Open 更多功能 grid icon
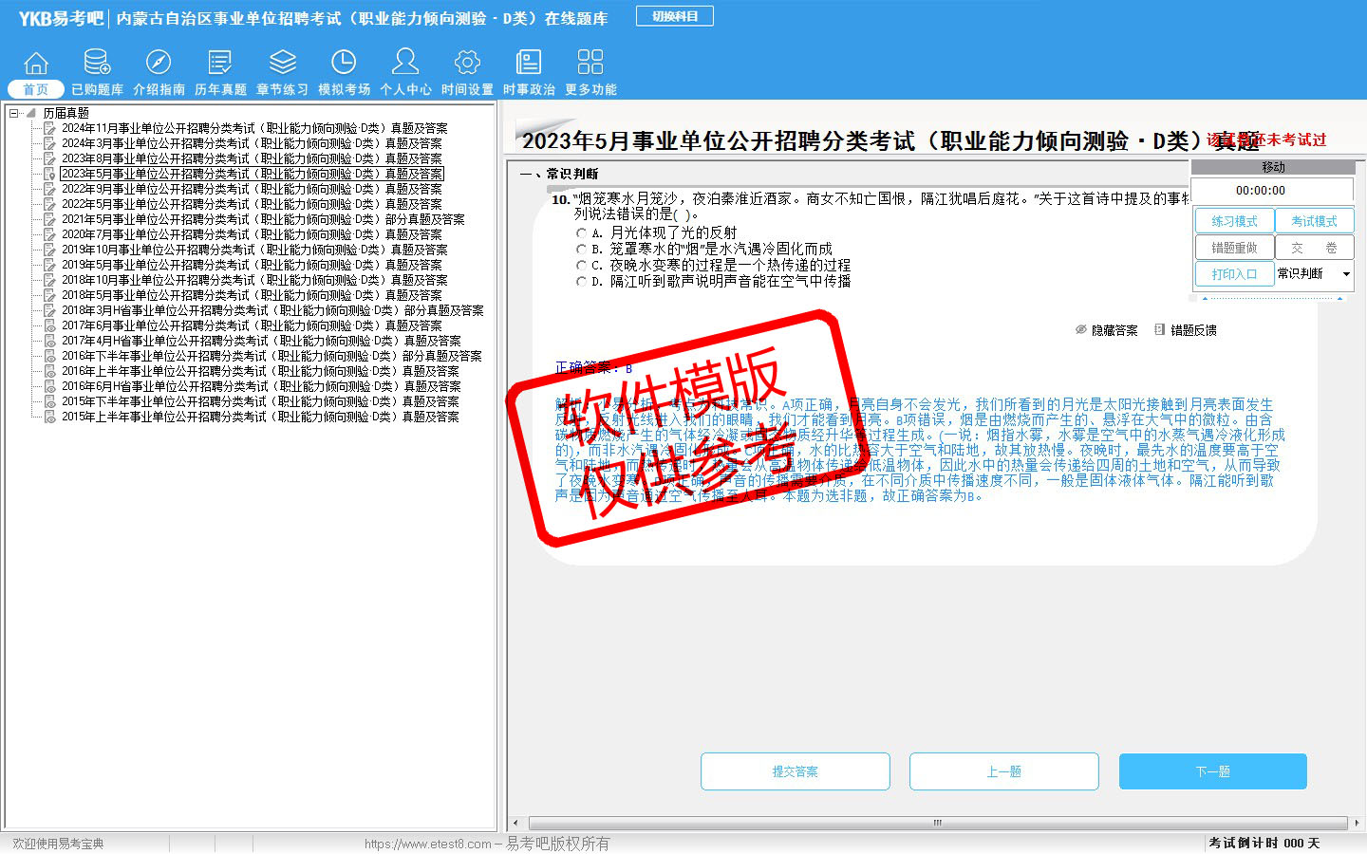Screen dimensions: 1367x854 click(590, 64)
